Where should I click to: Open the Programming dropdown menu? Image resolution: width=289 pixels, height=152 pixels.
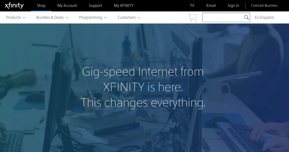93,17
